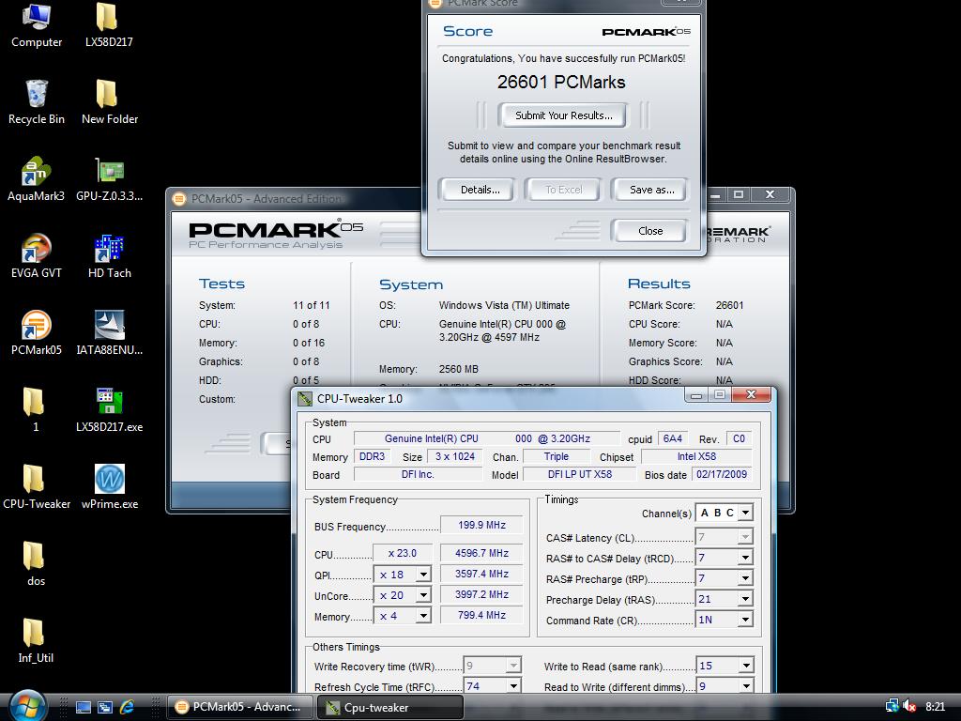961x721 pixels.
Task: Select the wPrime.exe desktop icon
Action: tap(110, 487)
